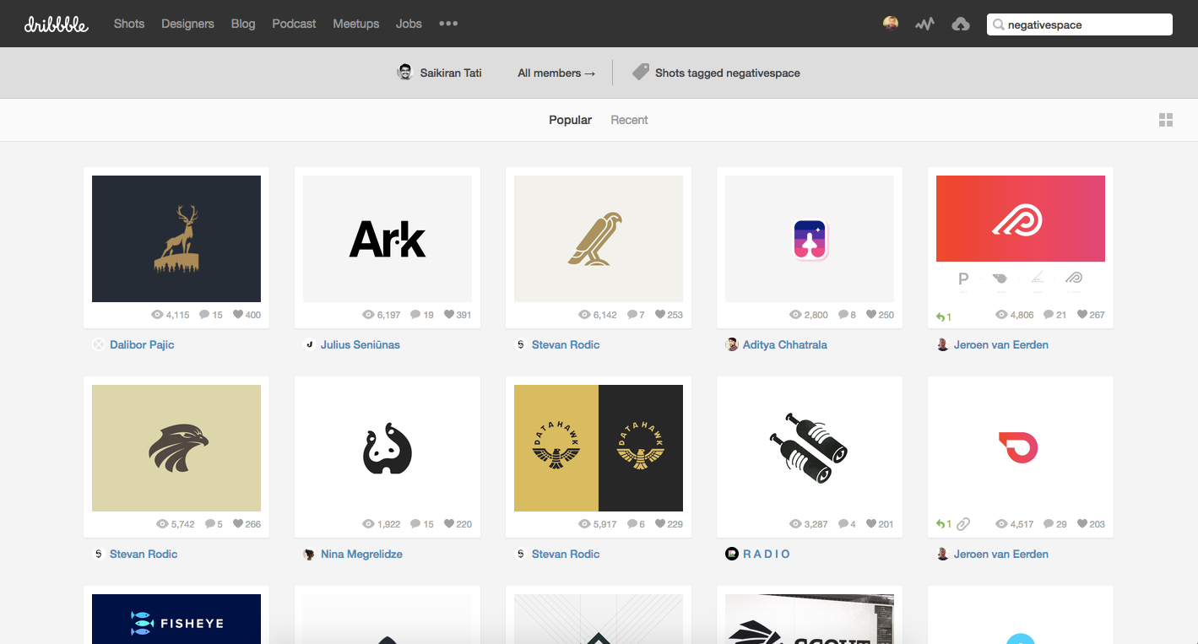Open the Blog nav item
The width and height of the screenshot is (1198, 644).
point(243,24)
